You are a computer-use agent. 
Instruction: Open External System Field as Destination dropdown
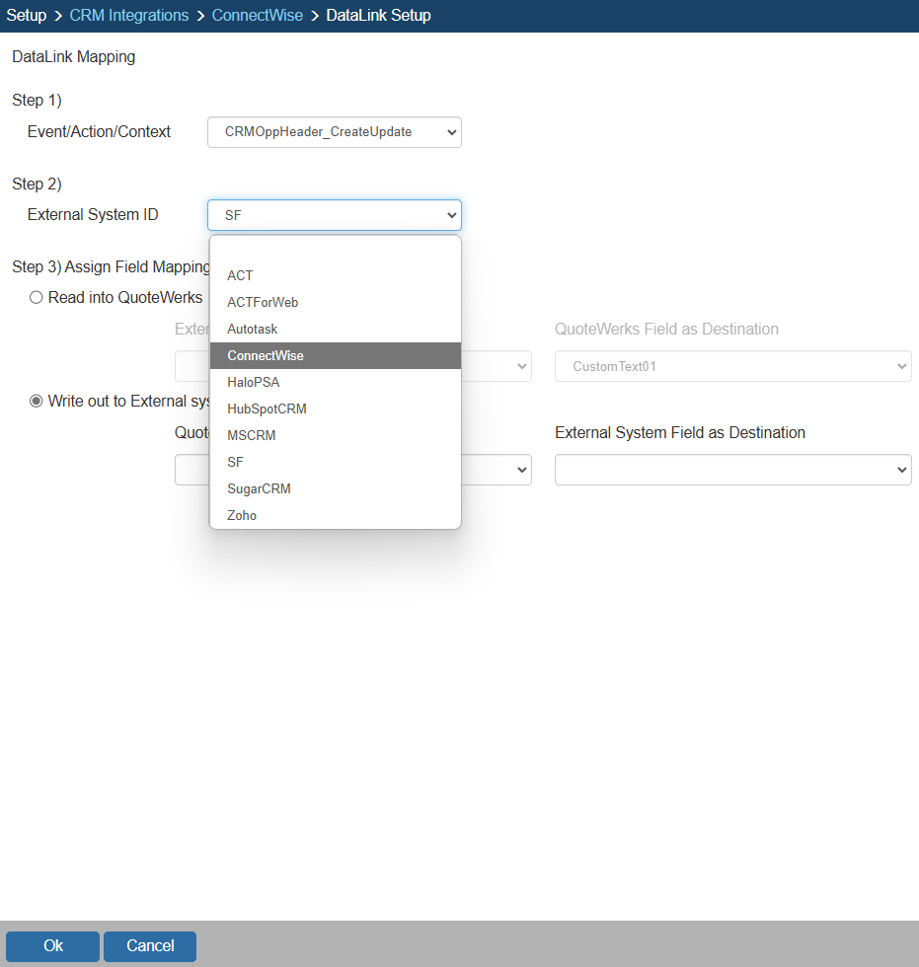pos(732,470)
